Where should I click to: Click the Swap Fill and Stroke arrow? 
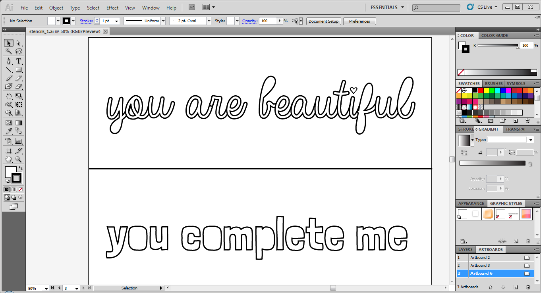tap(21, 168)
